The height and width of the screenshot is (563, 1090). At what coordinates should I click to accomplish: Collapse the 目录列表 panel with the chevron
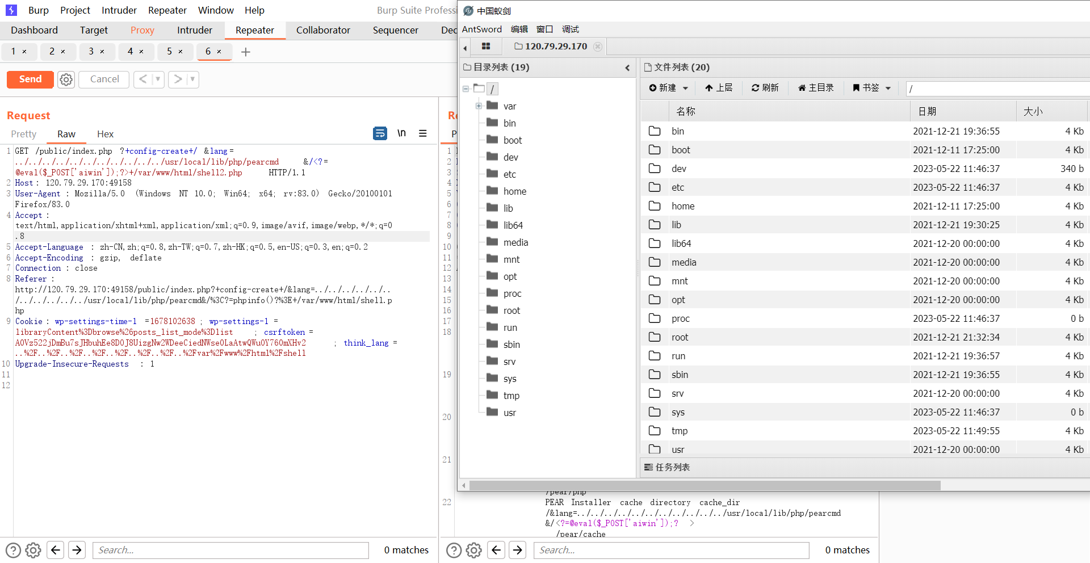tap(627, 68)
